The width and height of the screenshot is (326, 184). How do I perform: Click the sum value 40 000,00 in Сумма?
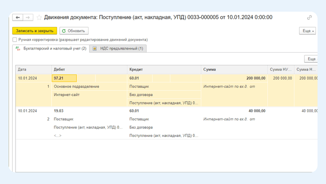pyautogui.click(x=257, y=111)
